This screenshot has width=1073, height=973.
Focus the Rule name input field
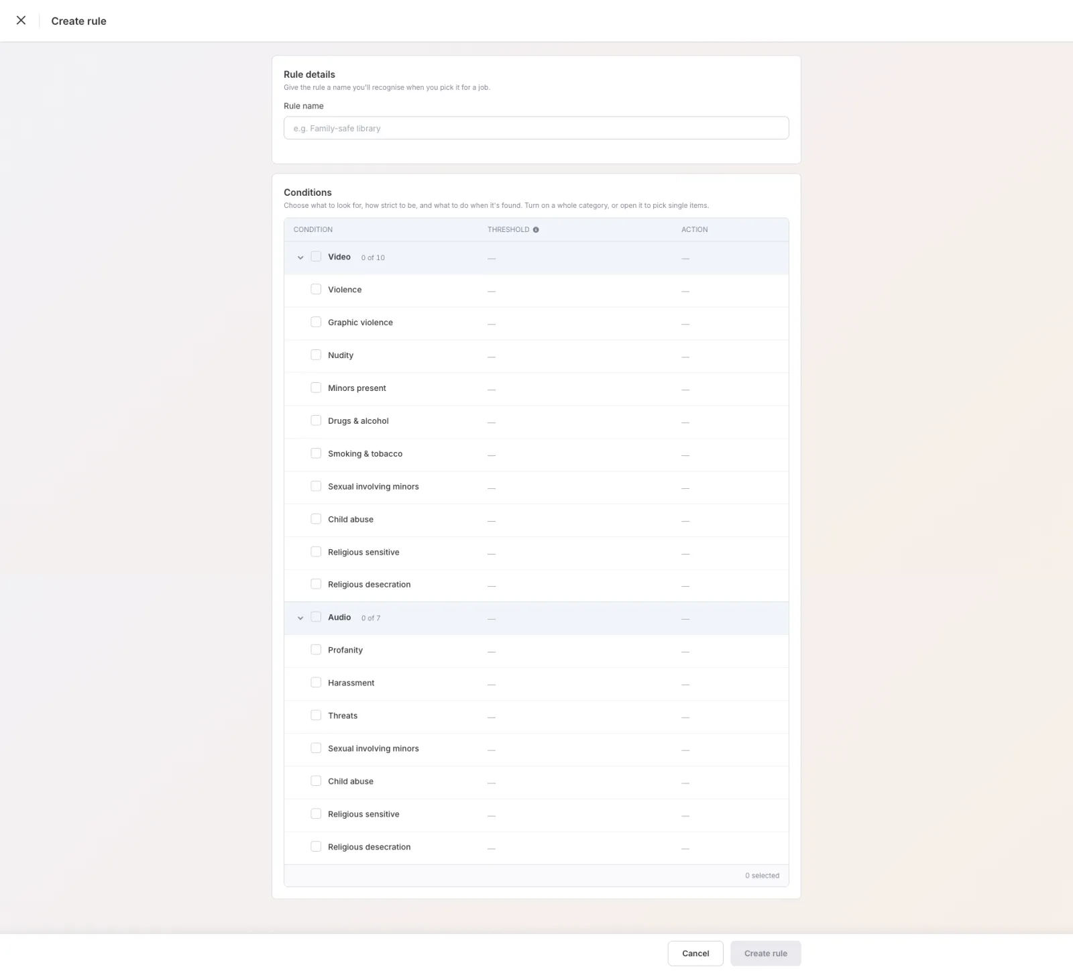[536, 128]
